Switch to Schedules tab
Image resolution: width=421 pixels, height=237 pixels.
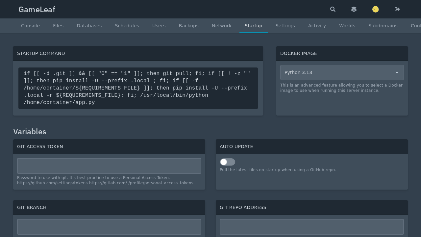pyautogui.click(x=127, y=26)
